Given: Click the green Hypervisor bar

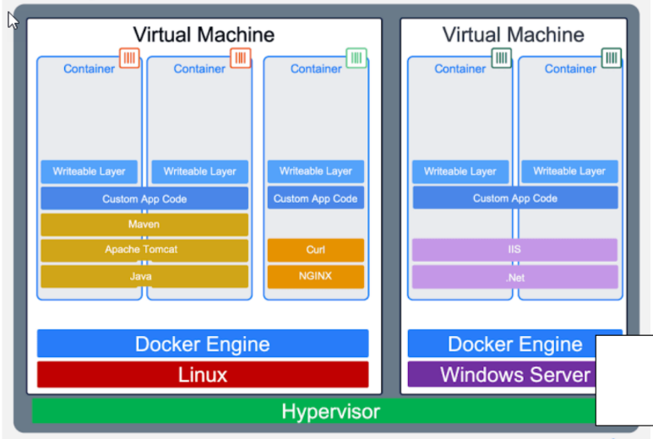Looking at the screenshot, I should coord(314,411).
